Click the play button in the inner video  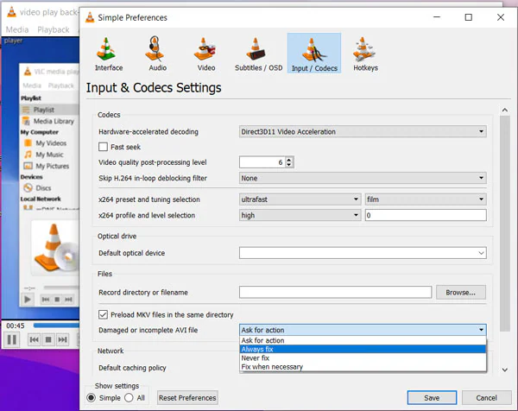coord(28,300)
